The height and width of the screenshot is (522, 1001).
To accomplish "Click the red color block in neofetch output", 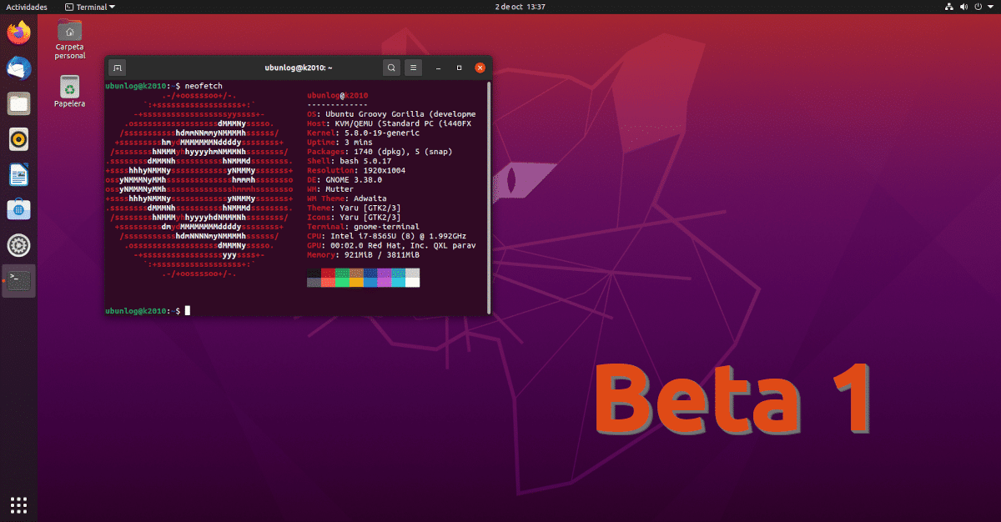I will click(x=328, y=274).
